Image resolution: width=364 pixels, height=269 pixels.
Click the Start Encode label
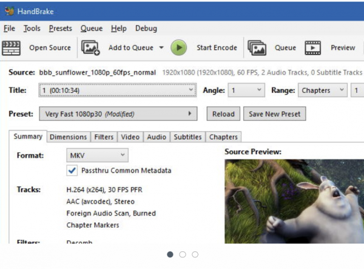point(217,47)
